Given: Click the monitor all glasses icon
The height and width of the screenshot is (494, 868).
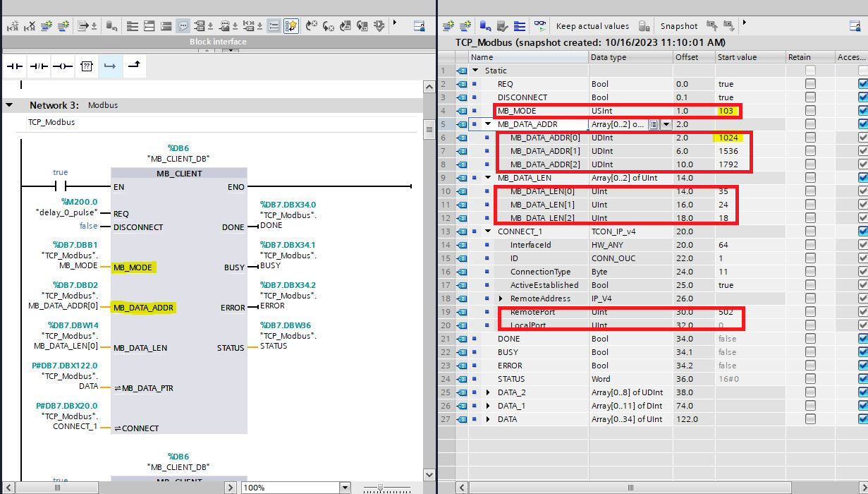Looking at the screenshot, I should (540, 26).
